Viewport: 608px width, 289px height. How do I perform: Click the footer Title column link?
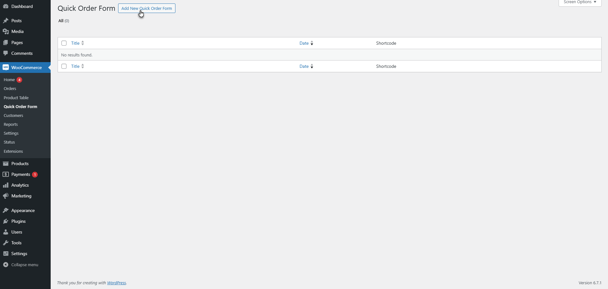coord(75,66)
